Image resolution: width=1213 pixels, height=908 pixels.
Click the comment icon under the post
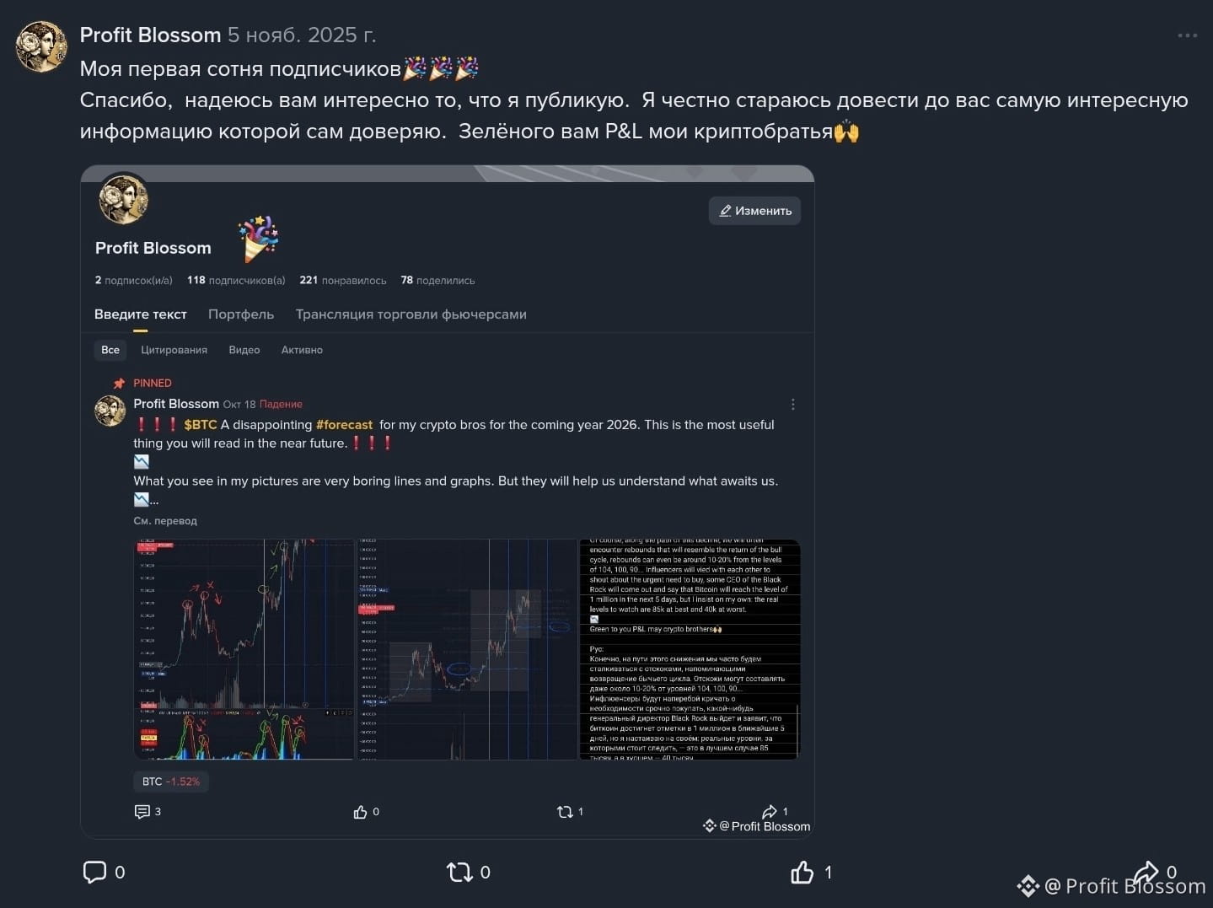(x=94, y=872)
